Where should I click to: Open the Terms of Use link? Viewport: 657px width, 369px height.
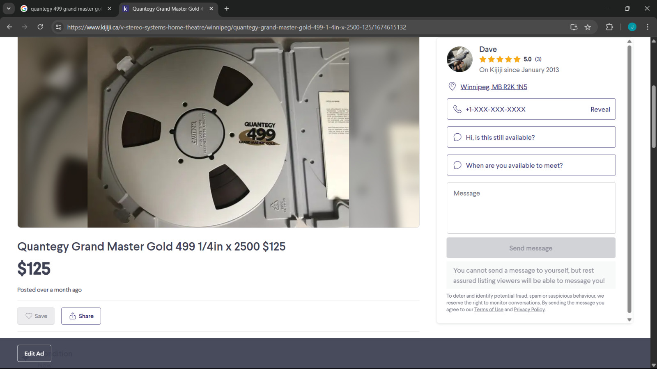pyautogui.click(x=489, y=310)
